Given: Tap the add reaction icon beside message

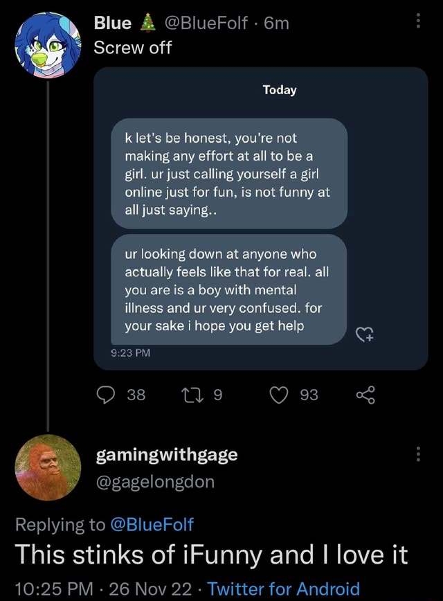Looking at the screenshot, I should click(365, 335).
